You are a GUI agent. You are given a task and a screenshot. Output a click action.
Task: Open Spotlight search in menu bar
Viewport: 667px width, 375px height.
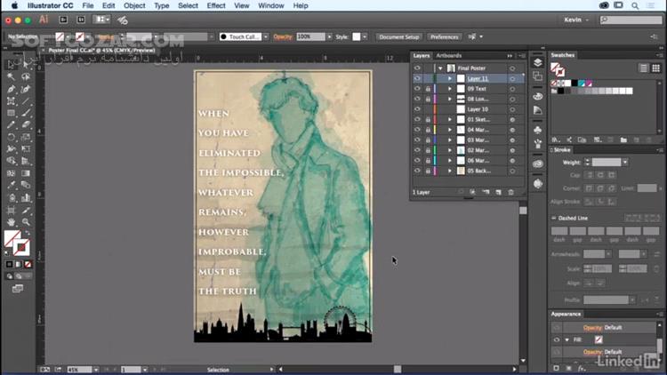pos(635,5)
